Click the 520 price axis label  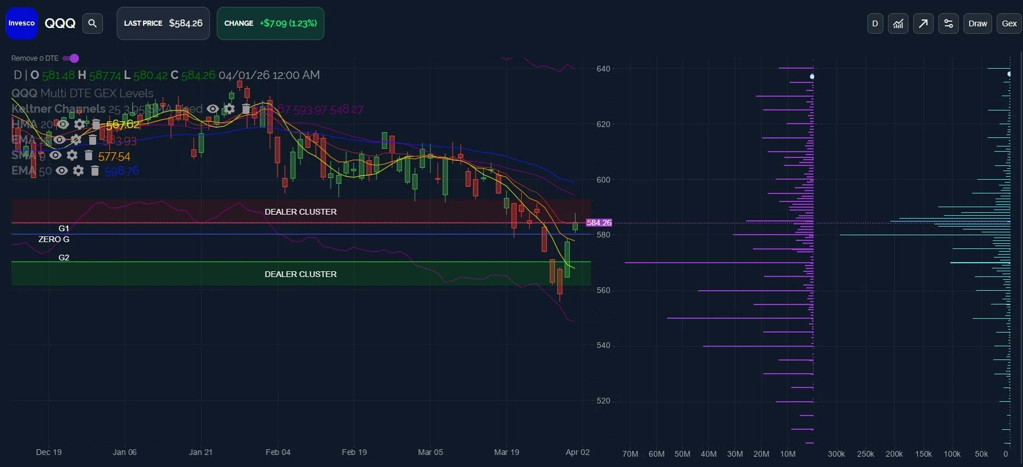click(x=603, y=401)
